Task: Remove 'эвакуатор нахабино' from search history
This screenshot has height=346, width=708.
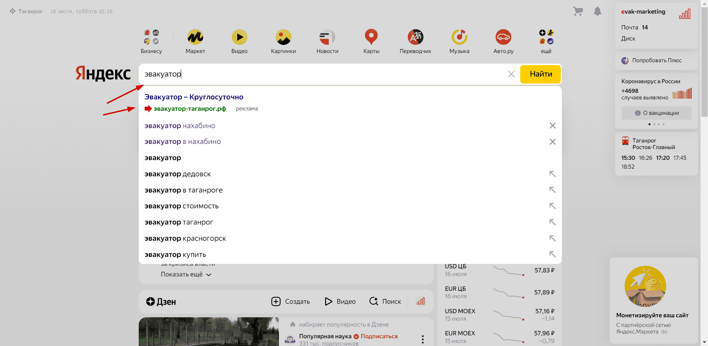Action: (x=552, y=126)
